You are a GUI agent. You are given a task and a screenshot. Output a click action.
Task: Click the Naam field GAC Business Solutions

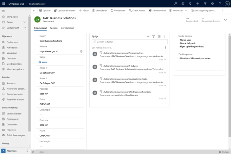(x=60, y=41)
